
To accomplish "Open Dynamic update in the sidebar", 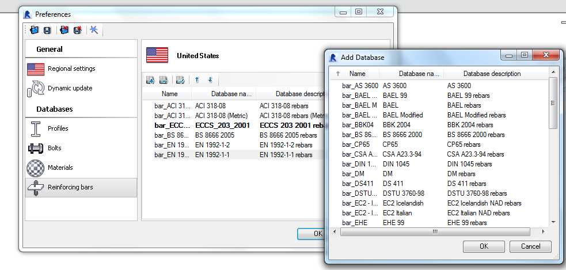I will click(81, 89).
